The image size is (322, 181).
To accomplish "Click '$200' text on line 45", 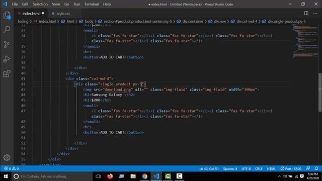I will tap(96, 100).
